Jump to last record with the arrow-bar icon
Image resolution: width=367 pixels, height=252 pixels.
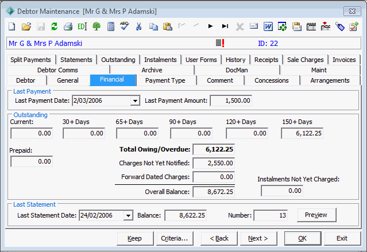tap(225, 26)
